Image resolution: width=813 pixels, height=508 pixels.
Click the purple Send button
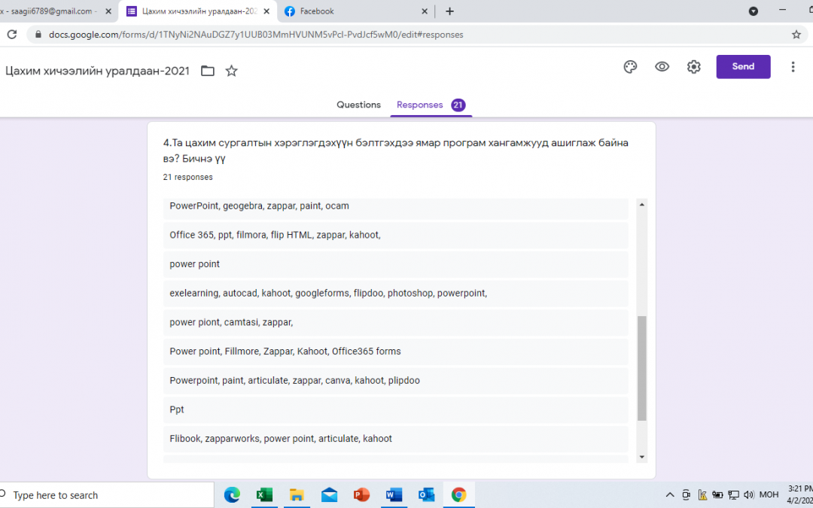[x=743, y=67]
